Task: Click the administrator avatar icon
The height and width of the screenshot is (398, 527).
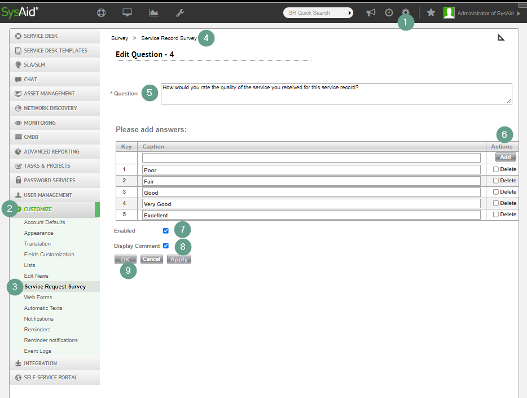Action: (x=449, y=13)
